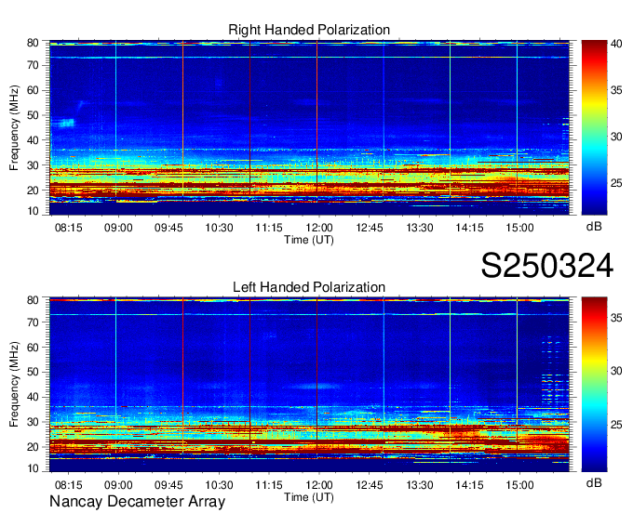Click the 15:00 tick of lower plot

(519, 485)
